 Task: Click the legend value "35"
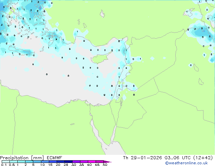tap(81, 165)
